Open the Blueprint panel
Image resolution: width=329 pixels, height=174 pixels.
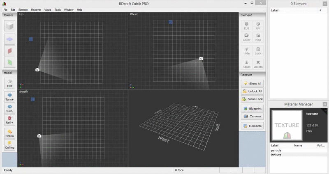coord(252,108)
